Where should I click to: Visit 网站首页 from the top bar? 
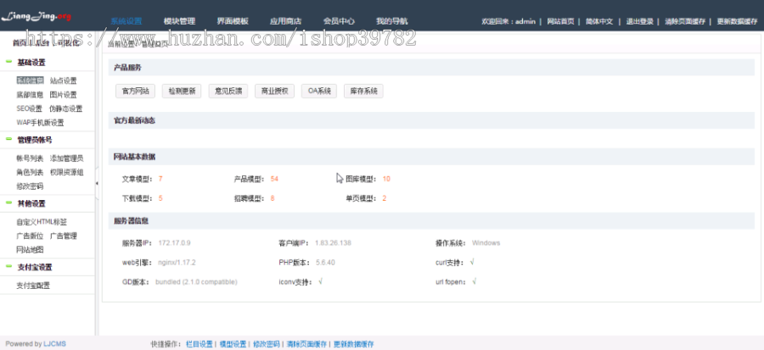coord(560,21)
